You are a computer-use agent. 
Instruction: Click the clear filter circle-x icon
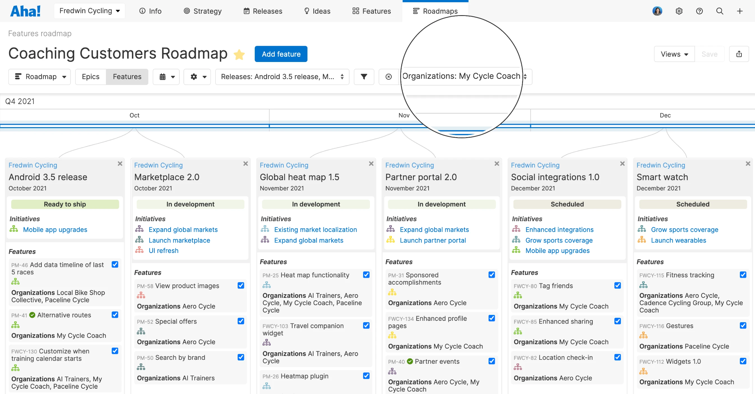(388, 77)
